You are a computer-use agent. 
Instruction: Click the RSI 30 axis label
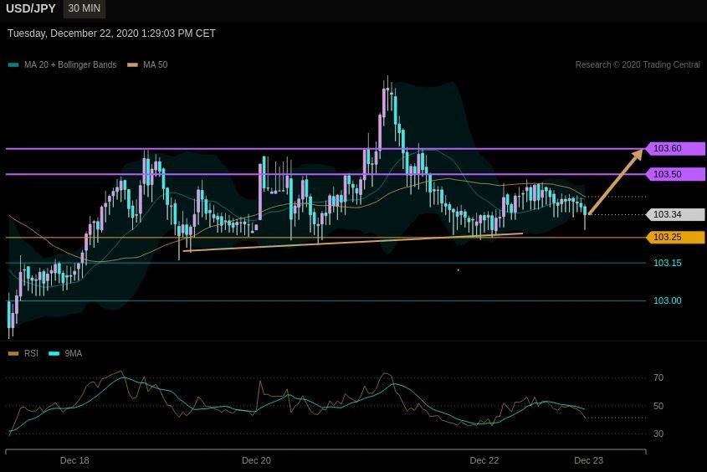point(658,434)
